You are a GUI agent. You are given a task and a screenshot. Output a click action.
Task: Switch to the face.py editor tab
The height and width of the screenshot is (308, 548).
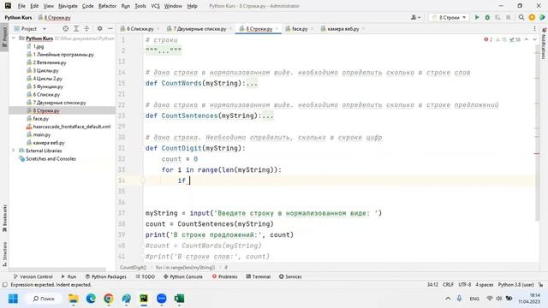click(299, 28)
